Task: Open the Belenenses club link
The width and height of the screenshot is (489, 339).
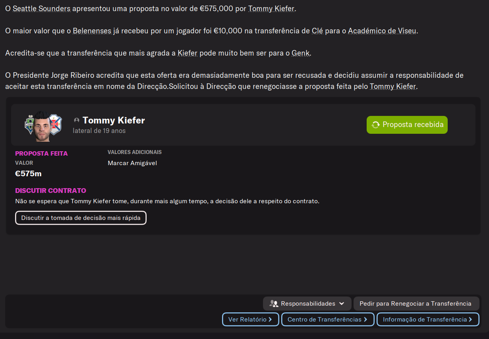Action: coord(92,31)
